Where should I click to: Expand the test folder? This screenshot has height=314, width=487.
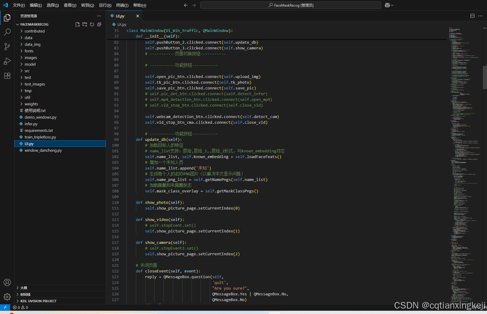(60, 77)
